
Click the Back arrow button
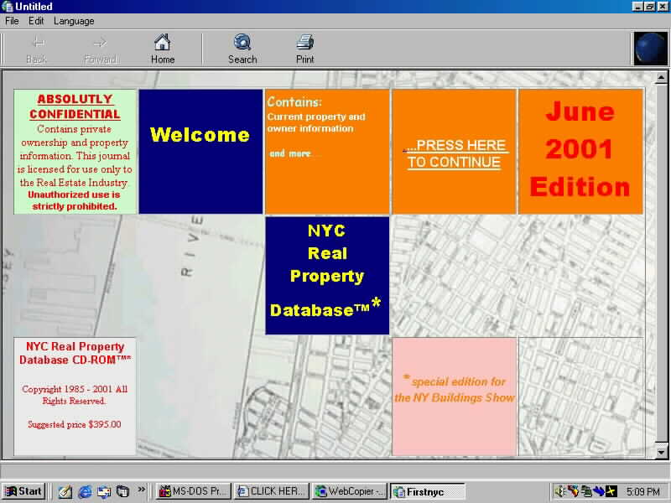[37, 48]
